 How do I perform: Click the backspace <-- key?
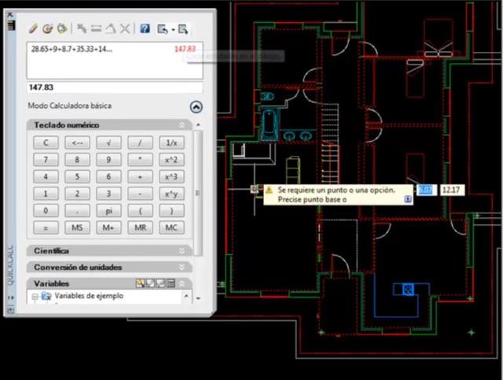click(77, 142)
